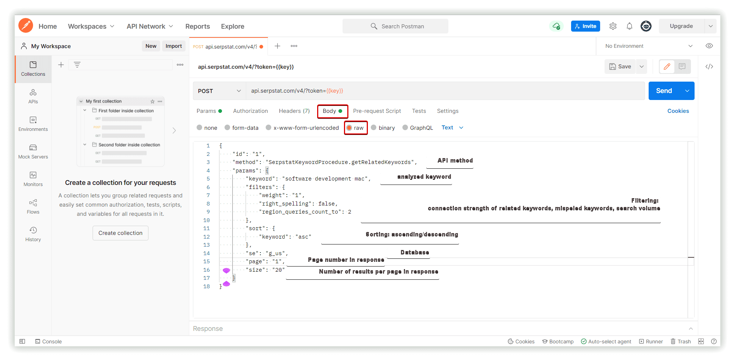The height and width of the screenshot is (361, 735).
Task: Open the help question mark icon
Action: tap(714, 342)
